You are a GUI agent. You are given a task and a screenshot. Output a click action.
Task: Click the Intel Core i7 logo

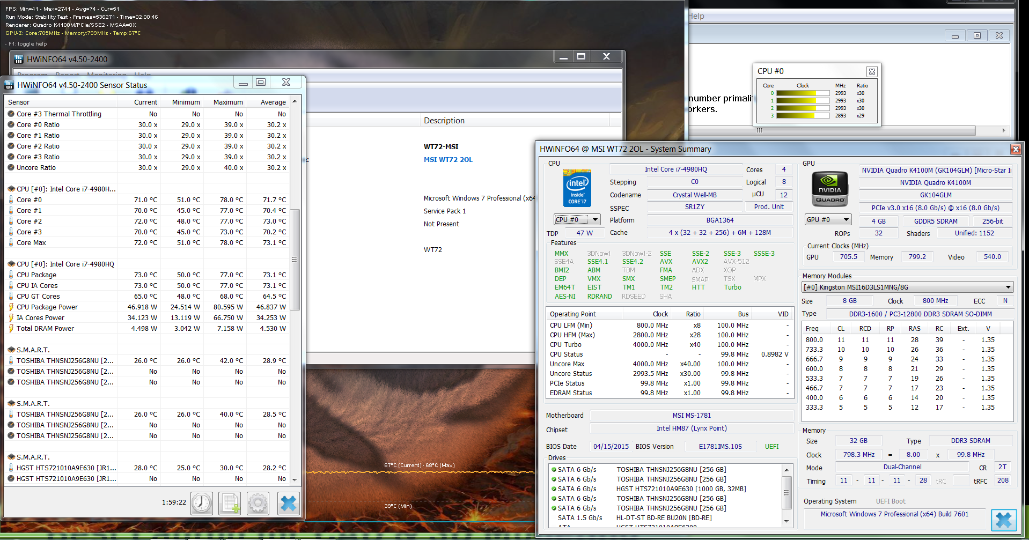pyautogui.click(x=577, y=188)
